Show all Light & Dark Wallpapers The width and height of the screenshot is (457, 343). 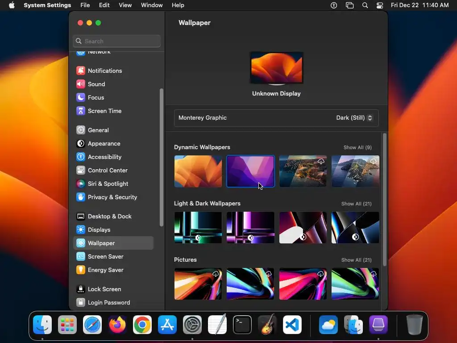[357, 204]
